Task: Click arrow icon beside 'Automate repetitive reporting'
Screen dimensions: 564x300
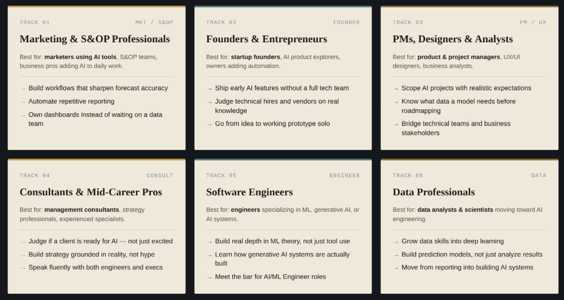Action: pos(23,102)
